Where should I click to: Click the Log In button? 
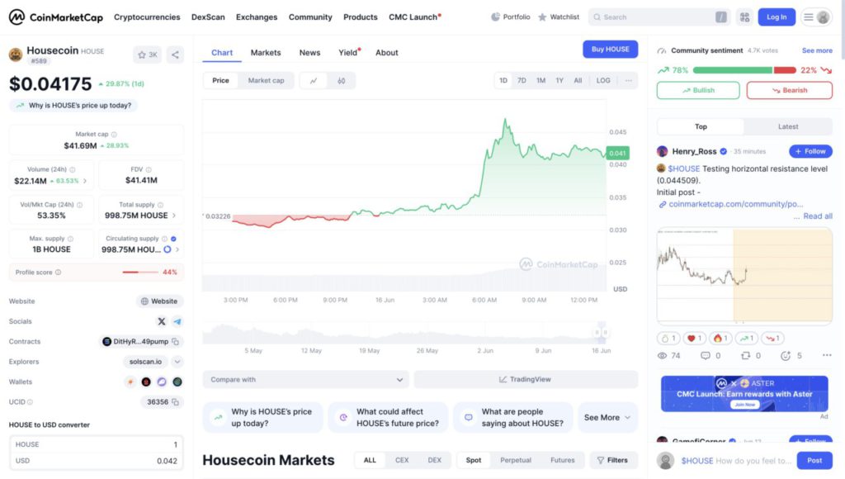[x=777, y=17]
